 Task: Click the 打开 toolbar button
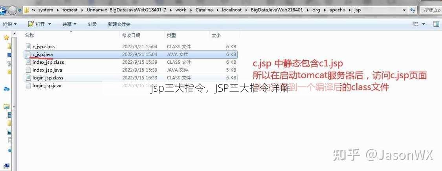coord(40,24)
